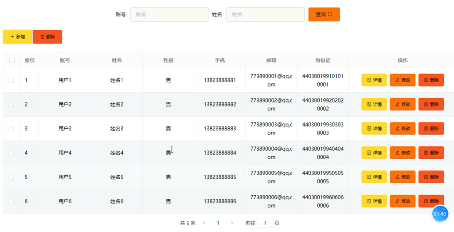Select page number 1 in pagination
The height and width of the screenshot is (232, 454).
click(218, 223)
